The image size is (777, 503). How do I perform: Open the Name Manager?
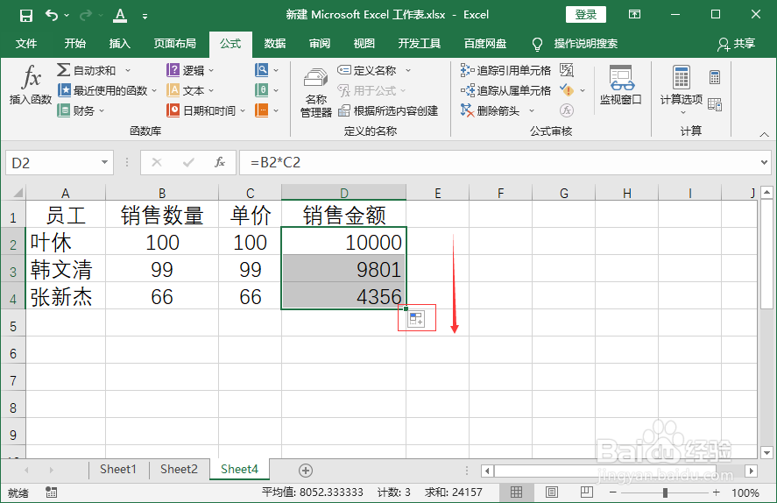[315, 92]
